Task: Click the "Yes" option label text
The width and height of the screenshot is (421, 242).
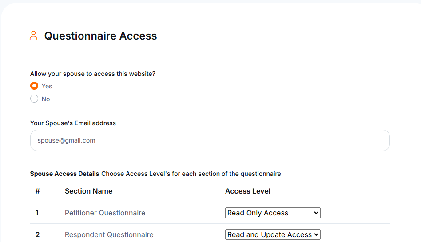Action: click(x=47, y=86)
